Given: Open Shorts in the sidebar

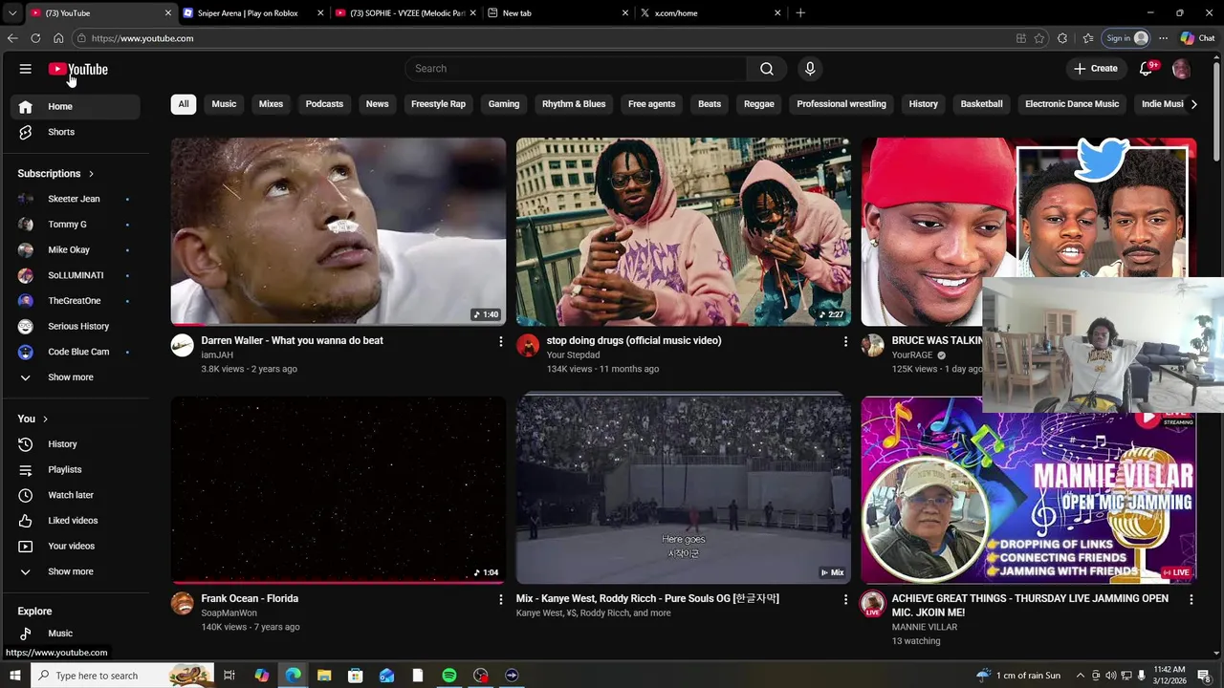Looking at the screenshot, I should [75, 132].
